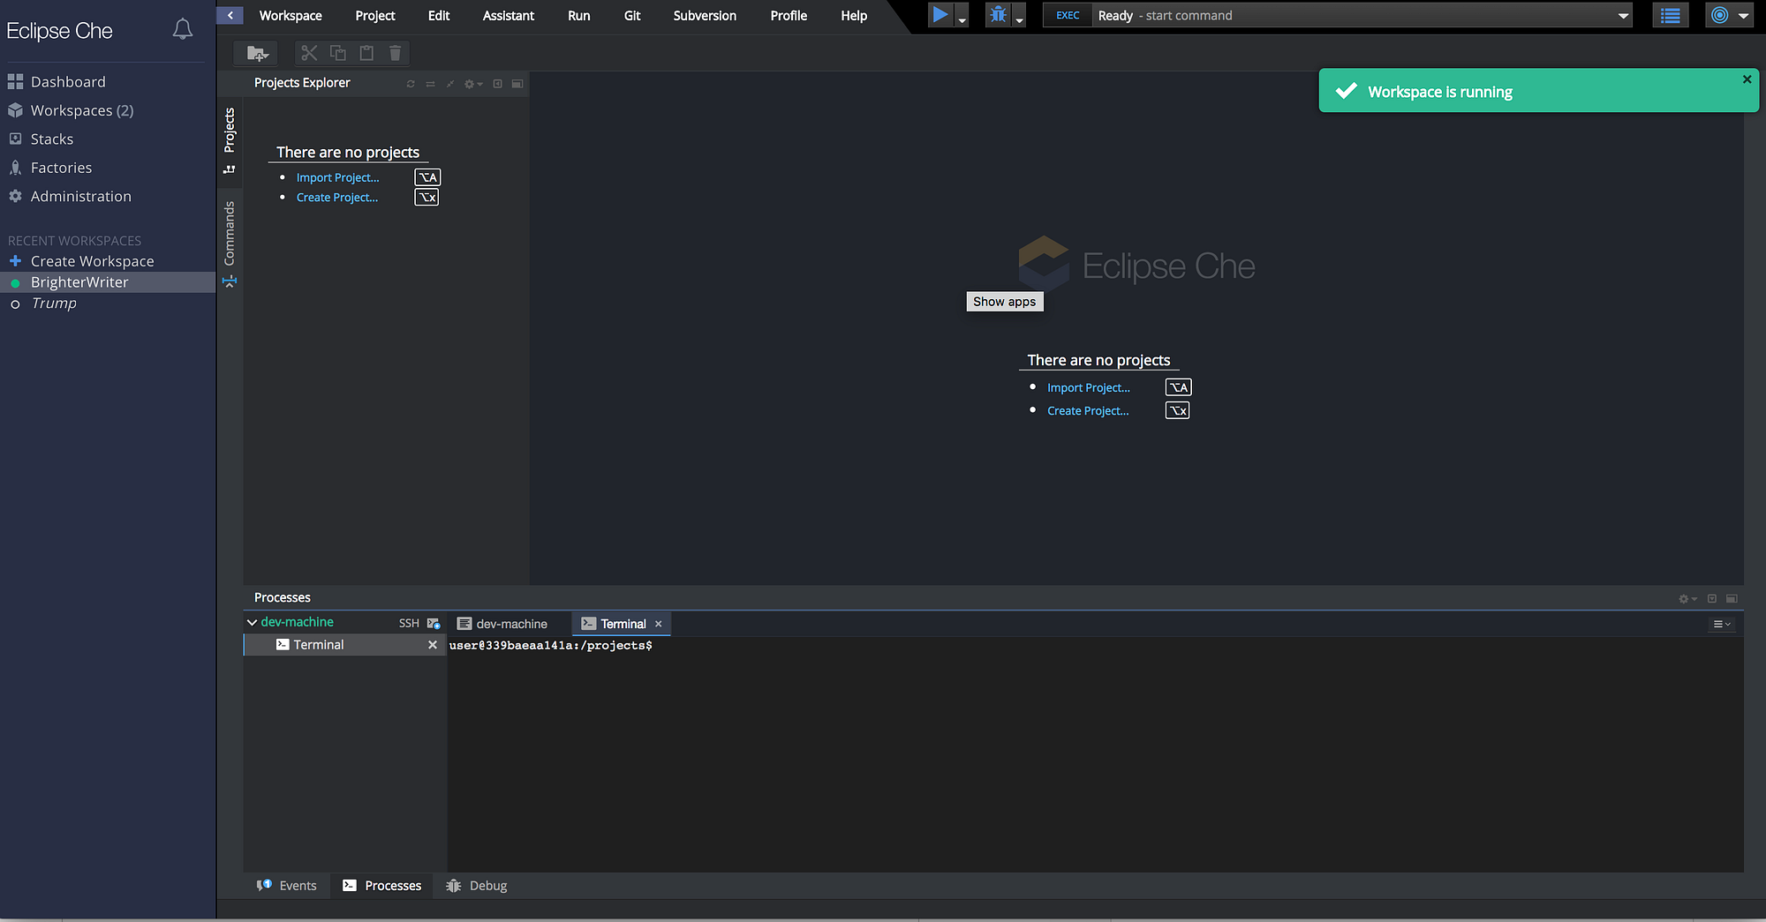
Task: Select the Terminal tab in Processes
Action: click(x=623, y=624)
